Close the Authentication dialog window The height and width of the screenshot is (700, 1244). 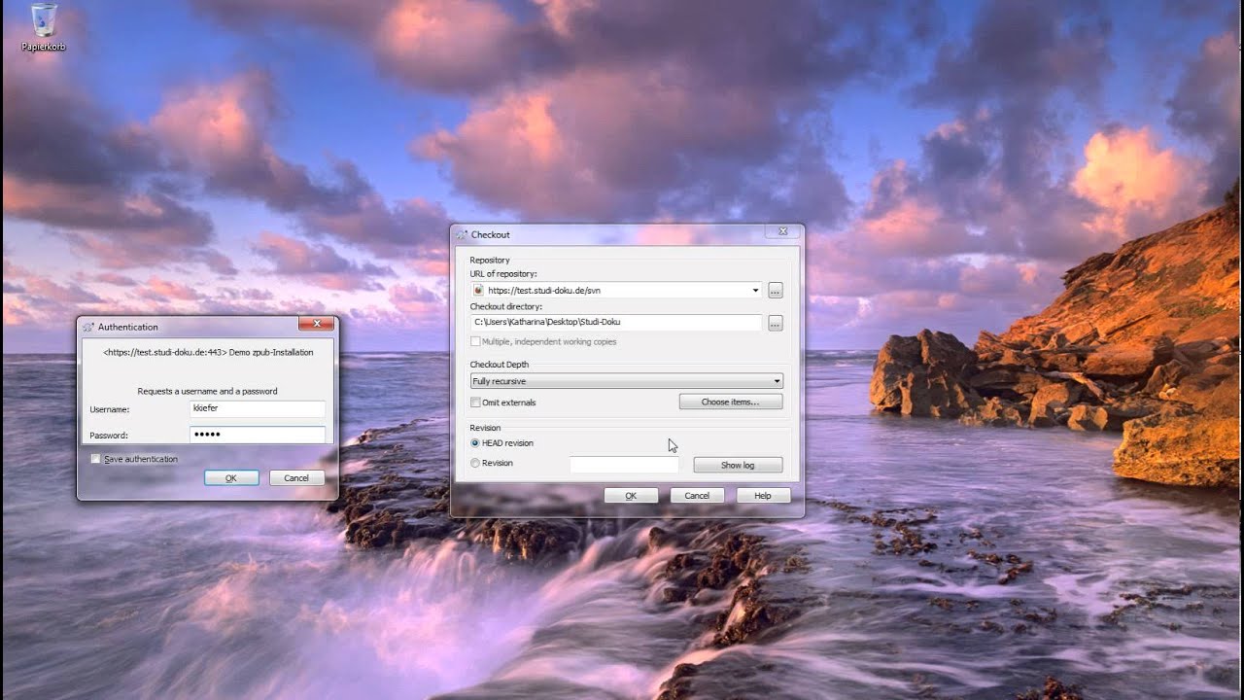(317, 324)
